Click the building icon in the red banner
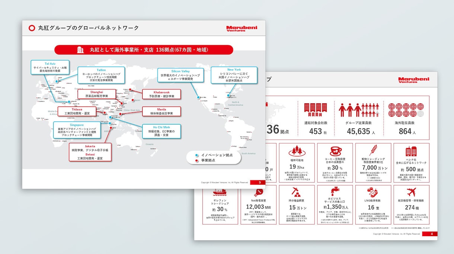Screen dimensions: 454x254 [80, 50]
